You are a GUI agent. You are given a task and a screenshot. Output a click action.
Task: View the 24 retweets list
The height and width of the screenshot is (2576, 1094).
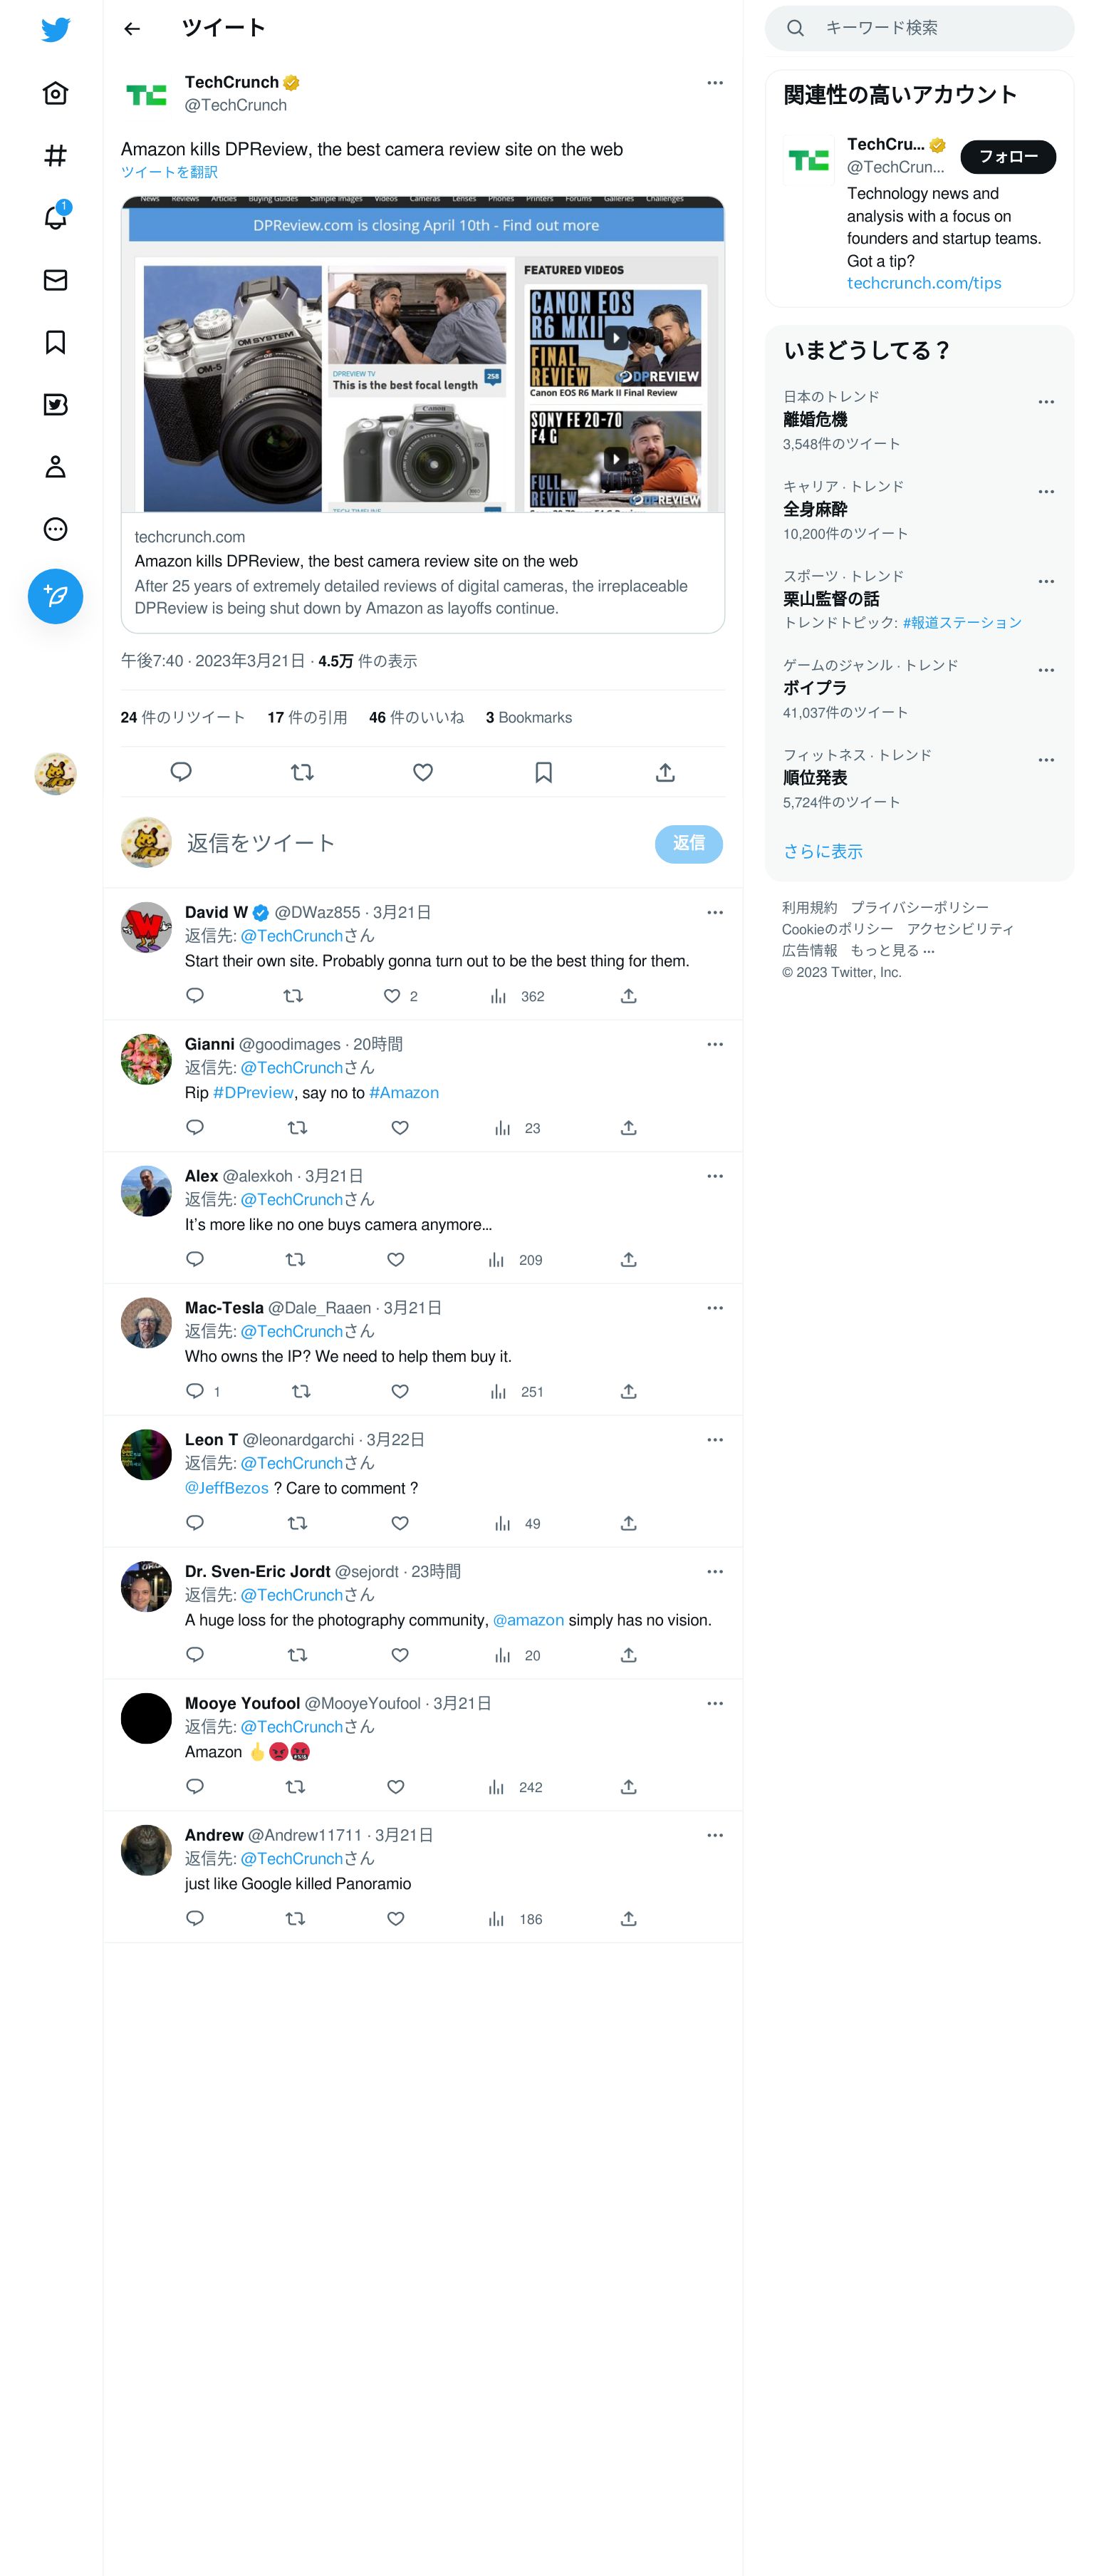click(183, 718)
